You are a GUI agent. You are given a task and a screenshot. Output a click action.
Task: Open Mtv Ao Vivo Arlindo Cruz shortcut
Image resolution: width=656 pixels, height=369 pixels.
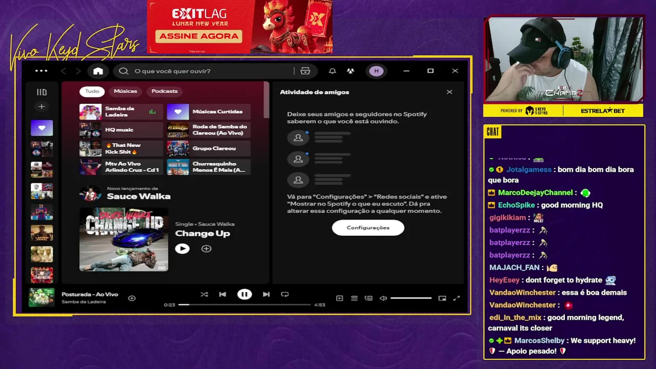pos(121,167)
